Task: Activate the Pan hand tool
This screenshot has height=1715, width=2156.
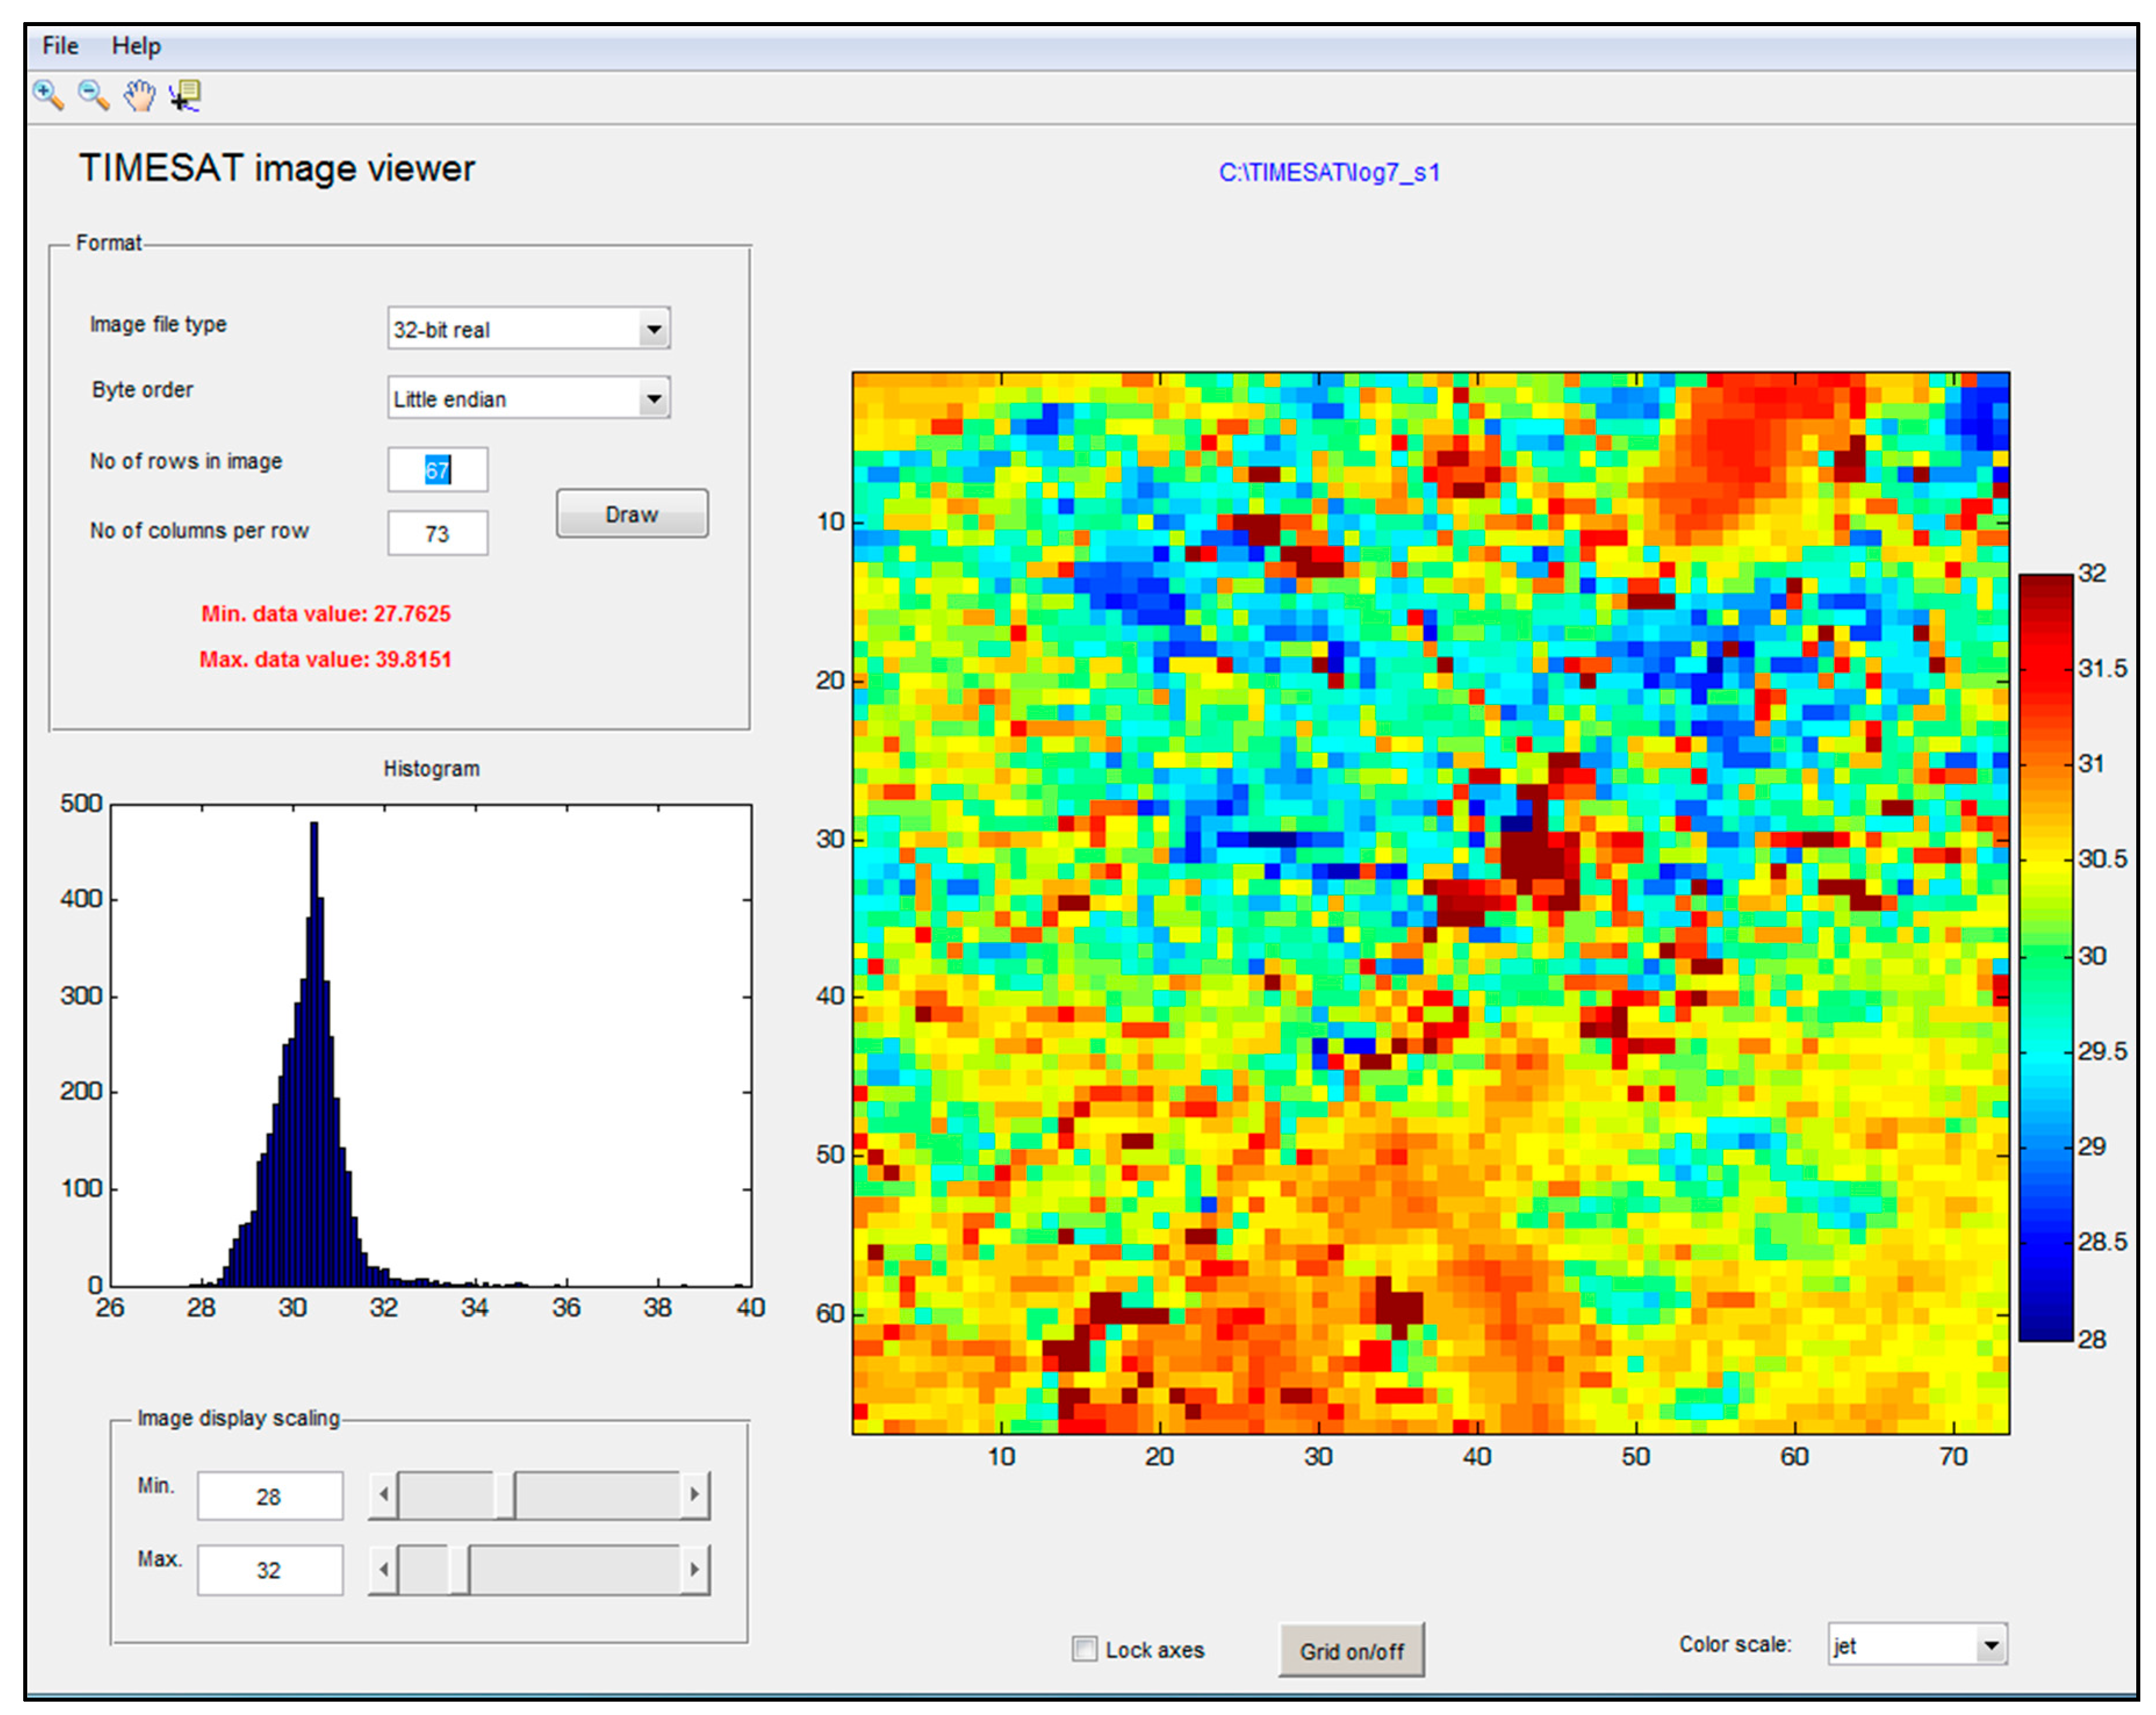Action: (x=140, y=95)
